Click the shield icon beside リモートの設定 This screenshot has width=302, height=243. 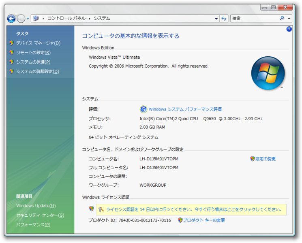point(11,52)
